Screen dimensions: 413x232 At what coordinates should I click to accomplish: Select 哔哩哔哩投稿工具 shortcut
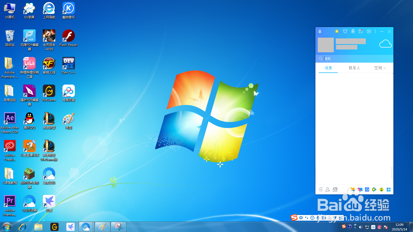[29, 68]
